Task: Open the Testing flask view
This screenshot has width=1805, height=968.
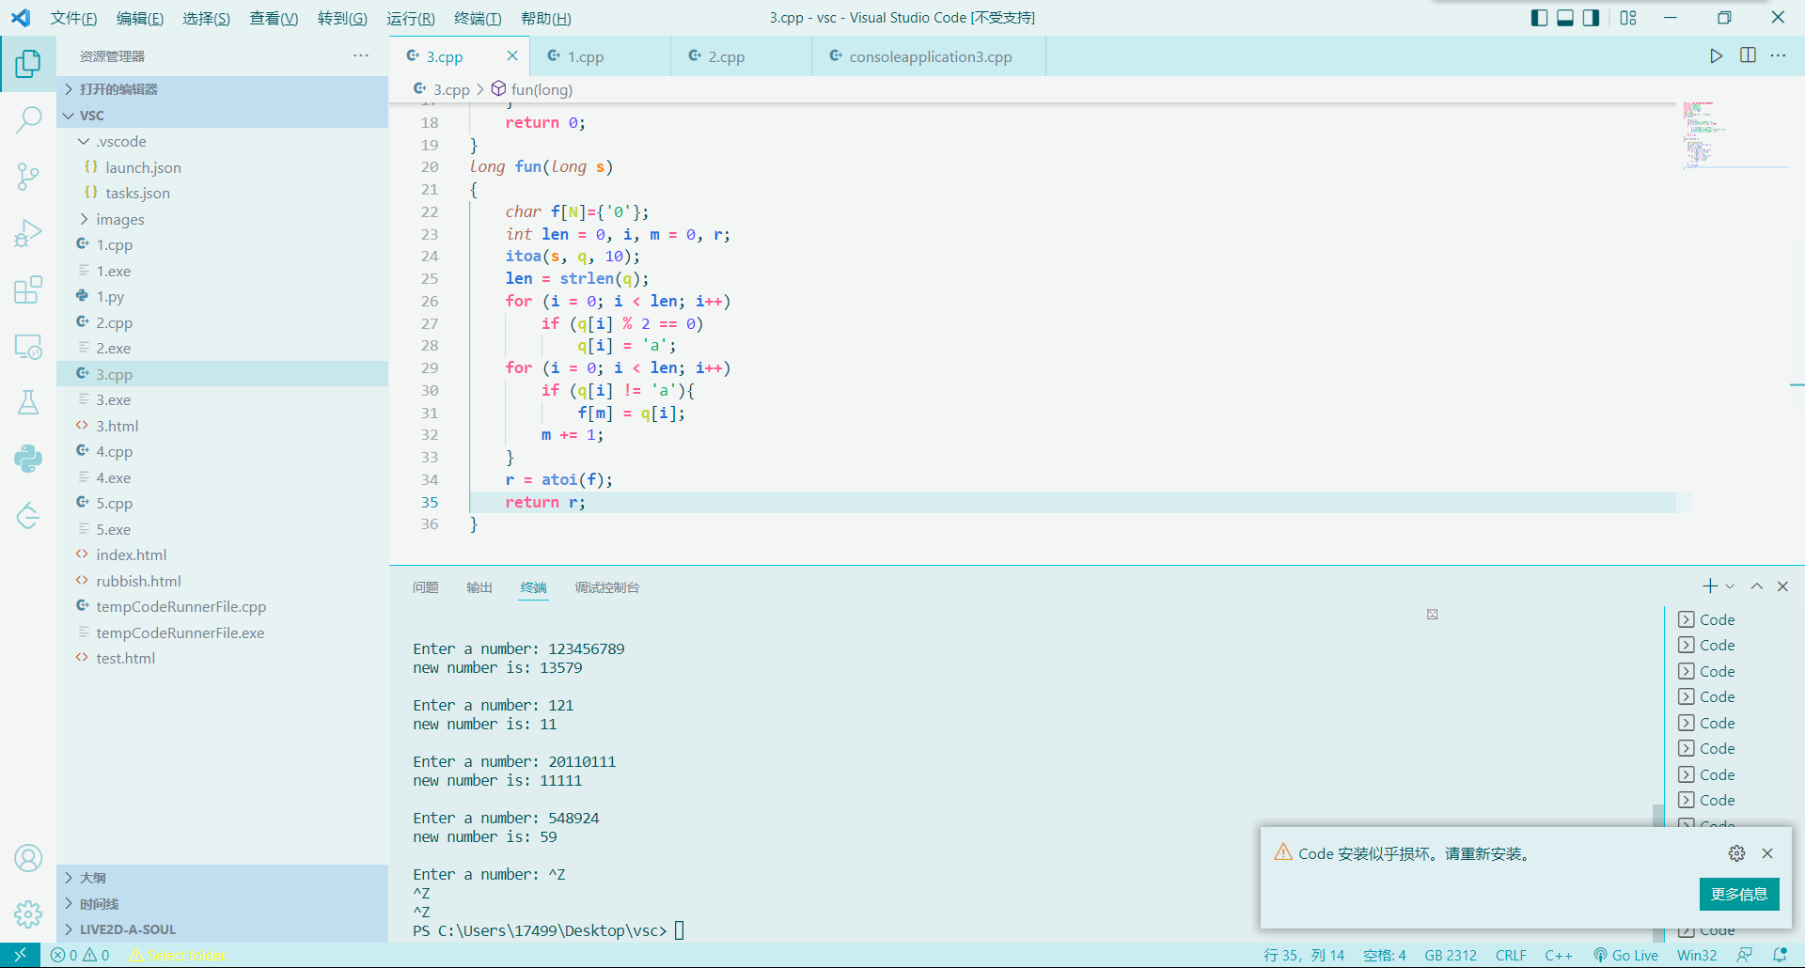Action: pyautogui.click(x=28, y=402)
